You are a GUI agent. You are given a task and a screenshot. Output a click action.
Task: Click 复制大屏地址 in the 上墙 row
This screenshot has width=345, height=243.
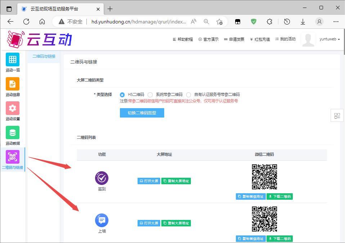point(176,223)
